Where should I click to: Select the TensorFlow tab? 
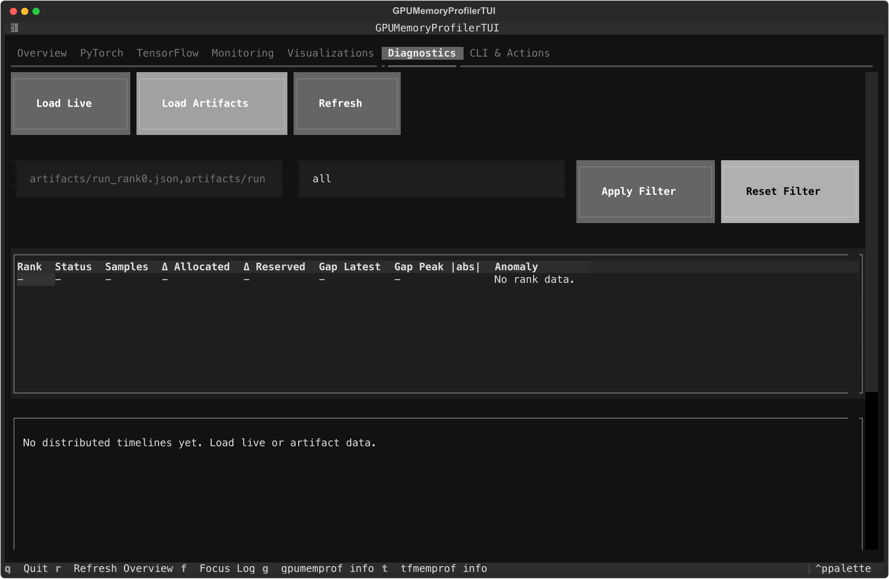pyautogui.click(x=167, y=53)
